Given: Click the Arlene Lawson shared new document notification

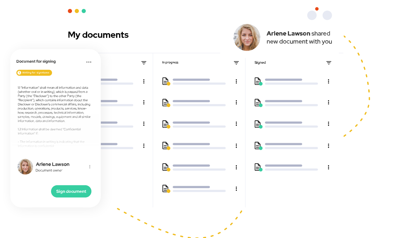Looking at the screenshot, I should tap(299, 37).
